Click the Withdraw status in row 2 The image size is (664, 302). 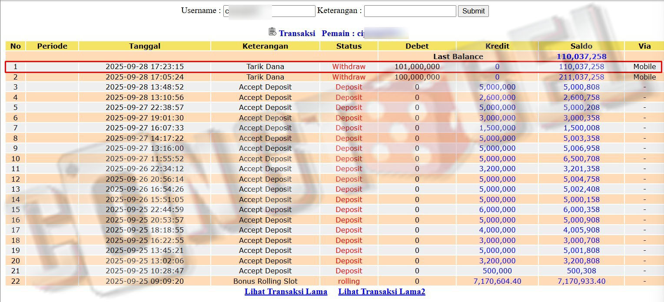349,77
